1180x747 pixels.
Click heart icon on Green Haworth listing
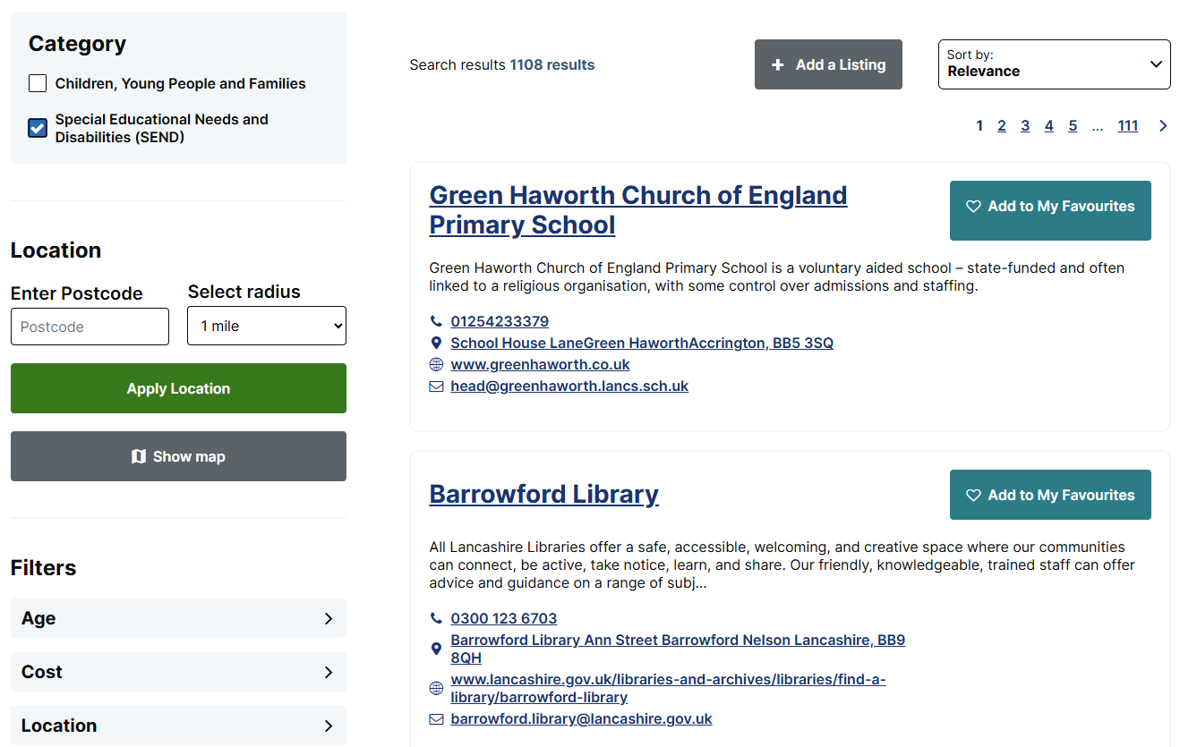tap(973, 207)
